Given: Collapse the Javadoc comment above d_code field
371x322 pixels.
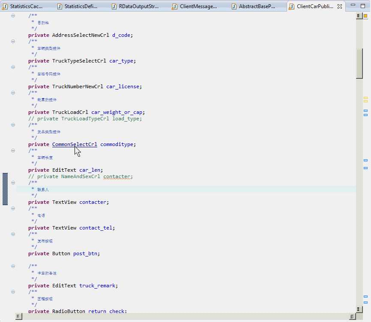Looking at the screenshot, I should coord(13,15).
